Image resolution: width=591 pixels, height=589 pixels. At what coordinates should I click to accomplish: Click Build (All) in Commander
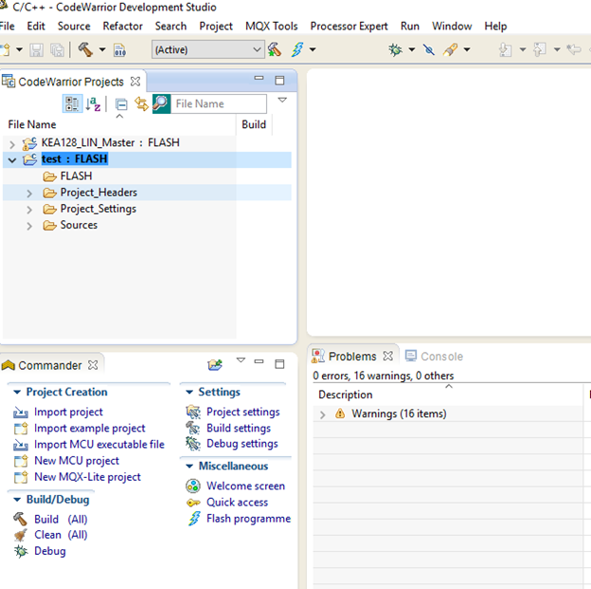click(x=61, y=519)
